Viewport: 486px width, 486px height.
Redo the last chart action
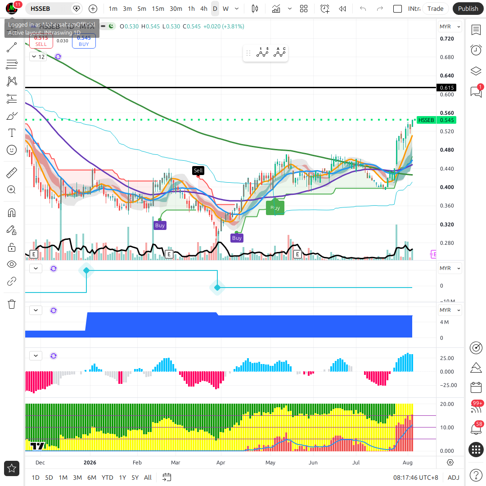tap(380, 9)
